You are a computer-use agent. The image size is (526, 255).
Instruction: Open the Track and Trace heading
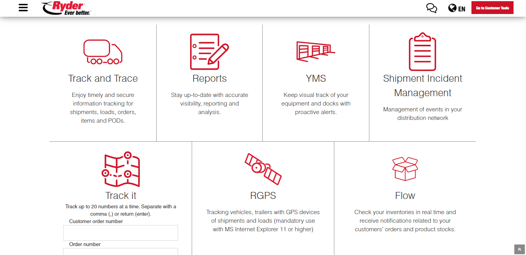coord(103,79)
